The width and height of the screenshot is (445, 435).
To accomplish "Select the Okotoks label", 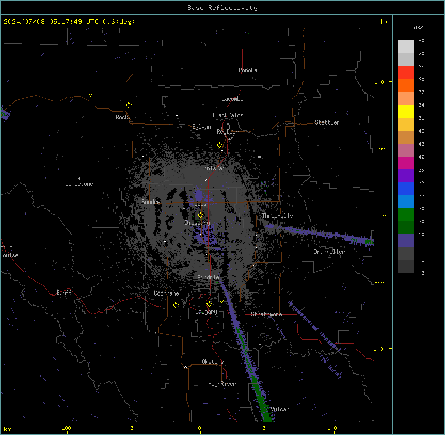I will (213, 362).
